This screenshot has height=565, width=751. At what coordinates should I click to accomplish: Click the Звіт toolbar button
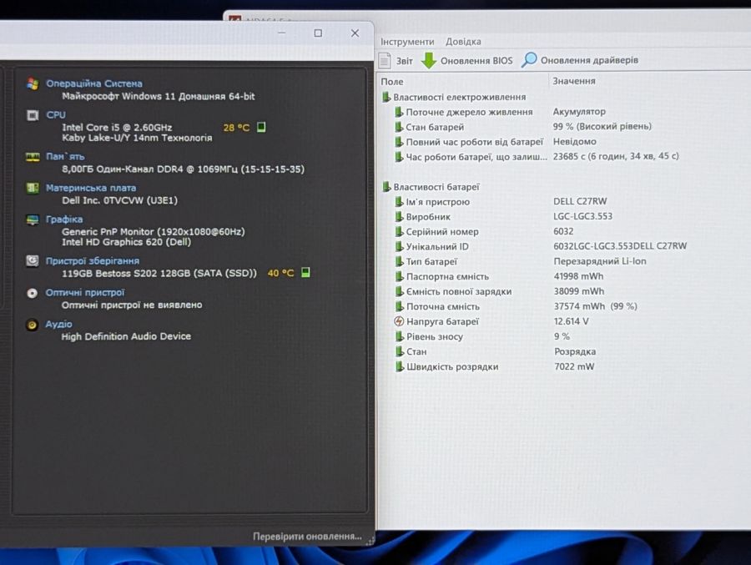point(396,60)
